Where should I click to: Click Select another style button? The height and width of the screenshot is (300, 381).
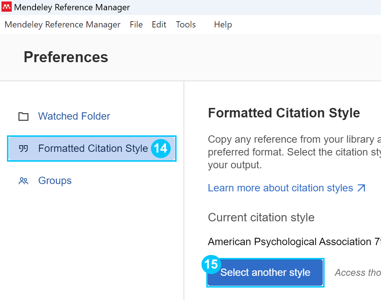coord(265,273)
